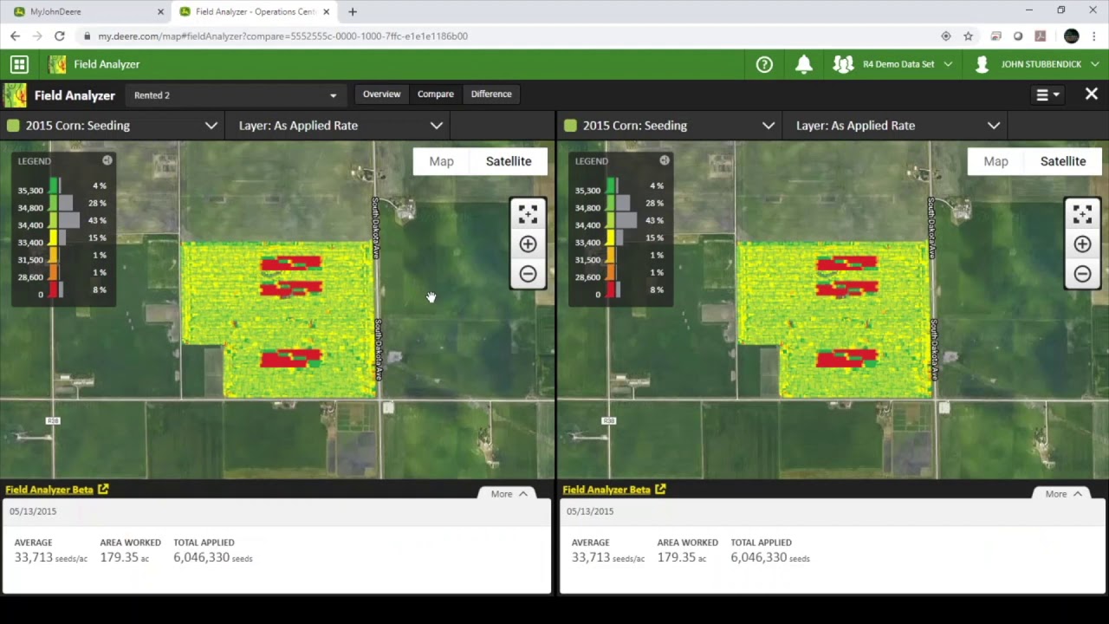Zoom out on the left map

click(528, 274)
